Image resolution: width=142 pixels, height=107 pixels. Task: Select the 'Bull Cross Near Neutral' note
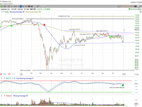click(x=117, y=88)
